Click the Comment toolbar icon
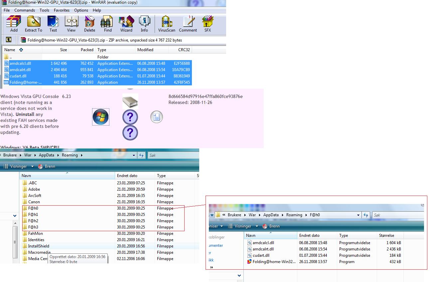 188,24
